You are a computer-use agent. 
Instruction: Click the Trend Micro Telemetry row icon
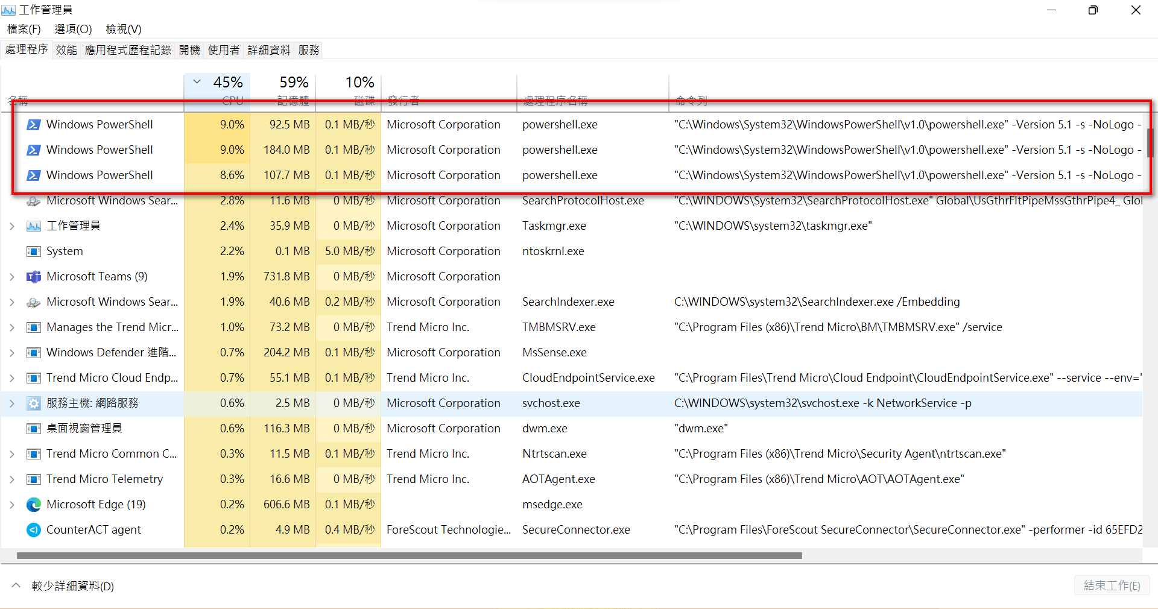(x=34, y=479)
